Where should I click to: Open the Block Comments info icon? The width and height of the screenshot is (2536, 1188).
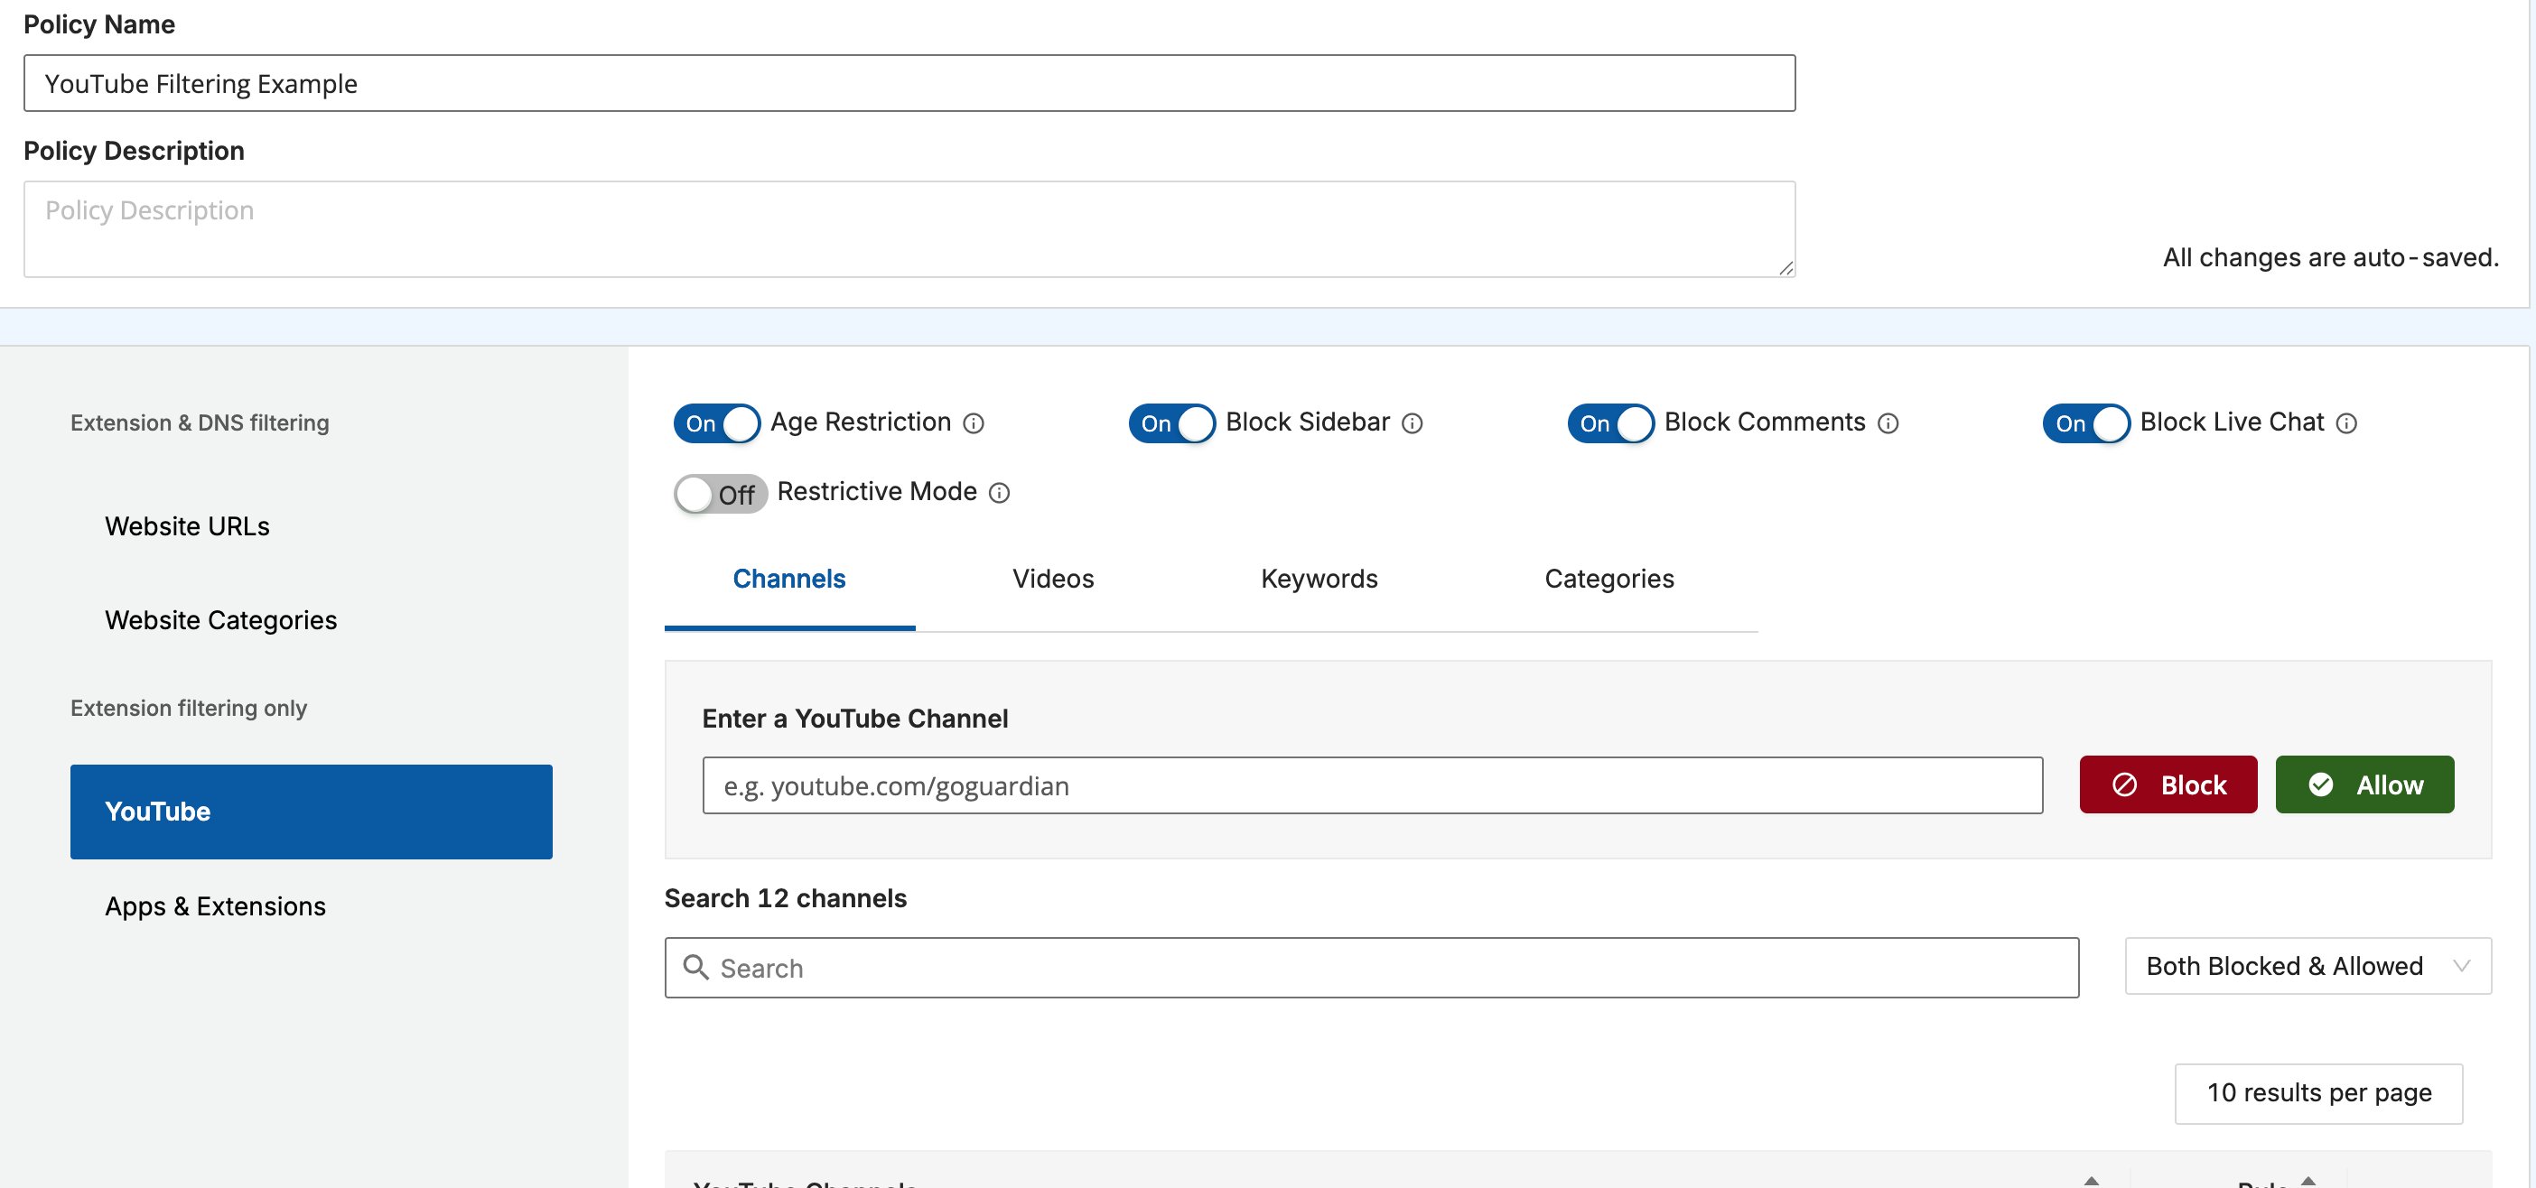tap(1888, 423)
